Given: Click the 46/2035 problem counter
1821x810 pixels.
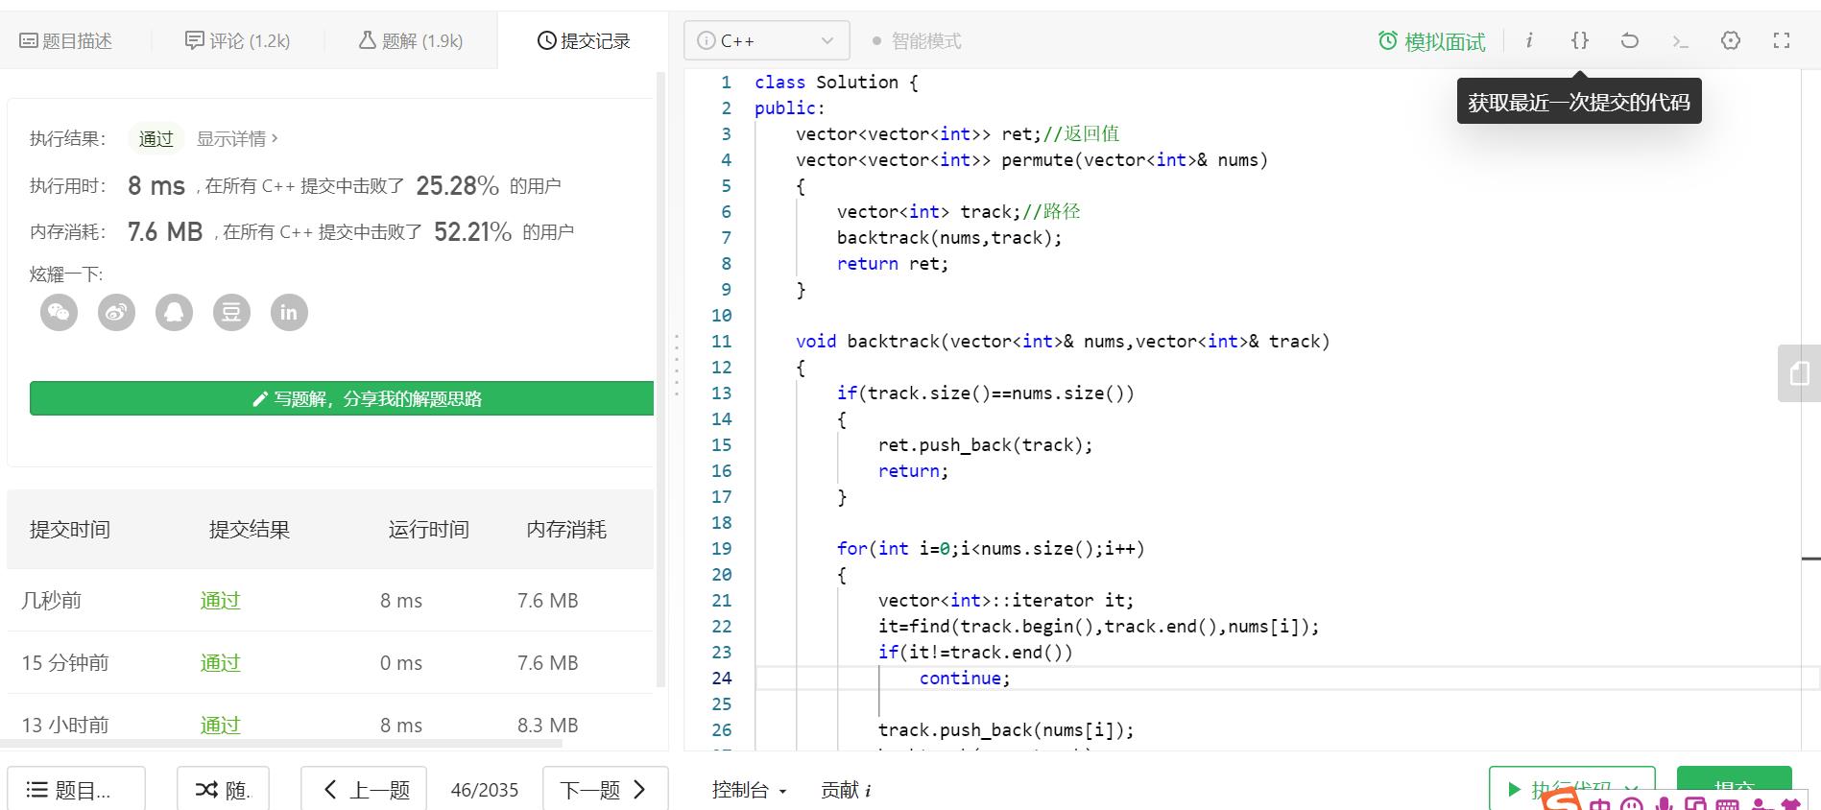Looking at the screenshot, I should pos(485,790).
